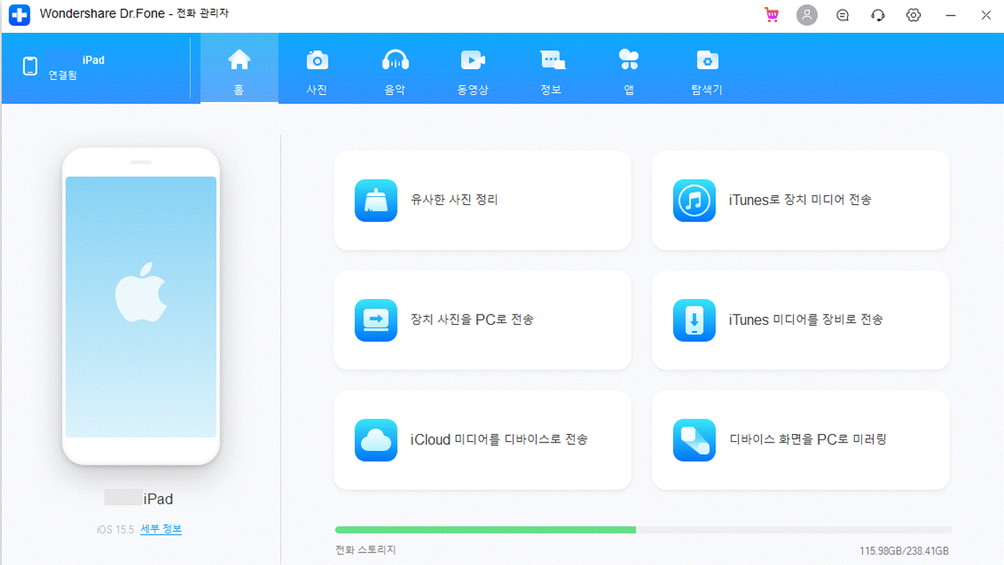Open 디바이스 화면을 PC로 미러링 card text

[x=808, y=440]
